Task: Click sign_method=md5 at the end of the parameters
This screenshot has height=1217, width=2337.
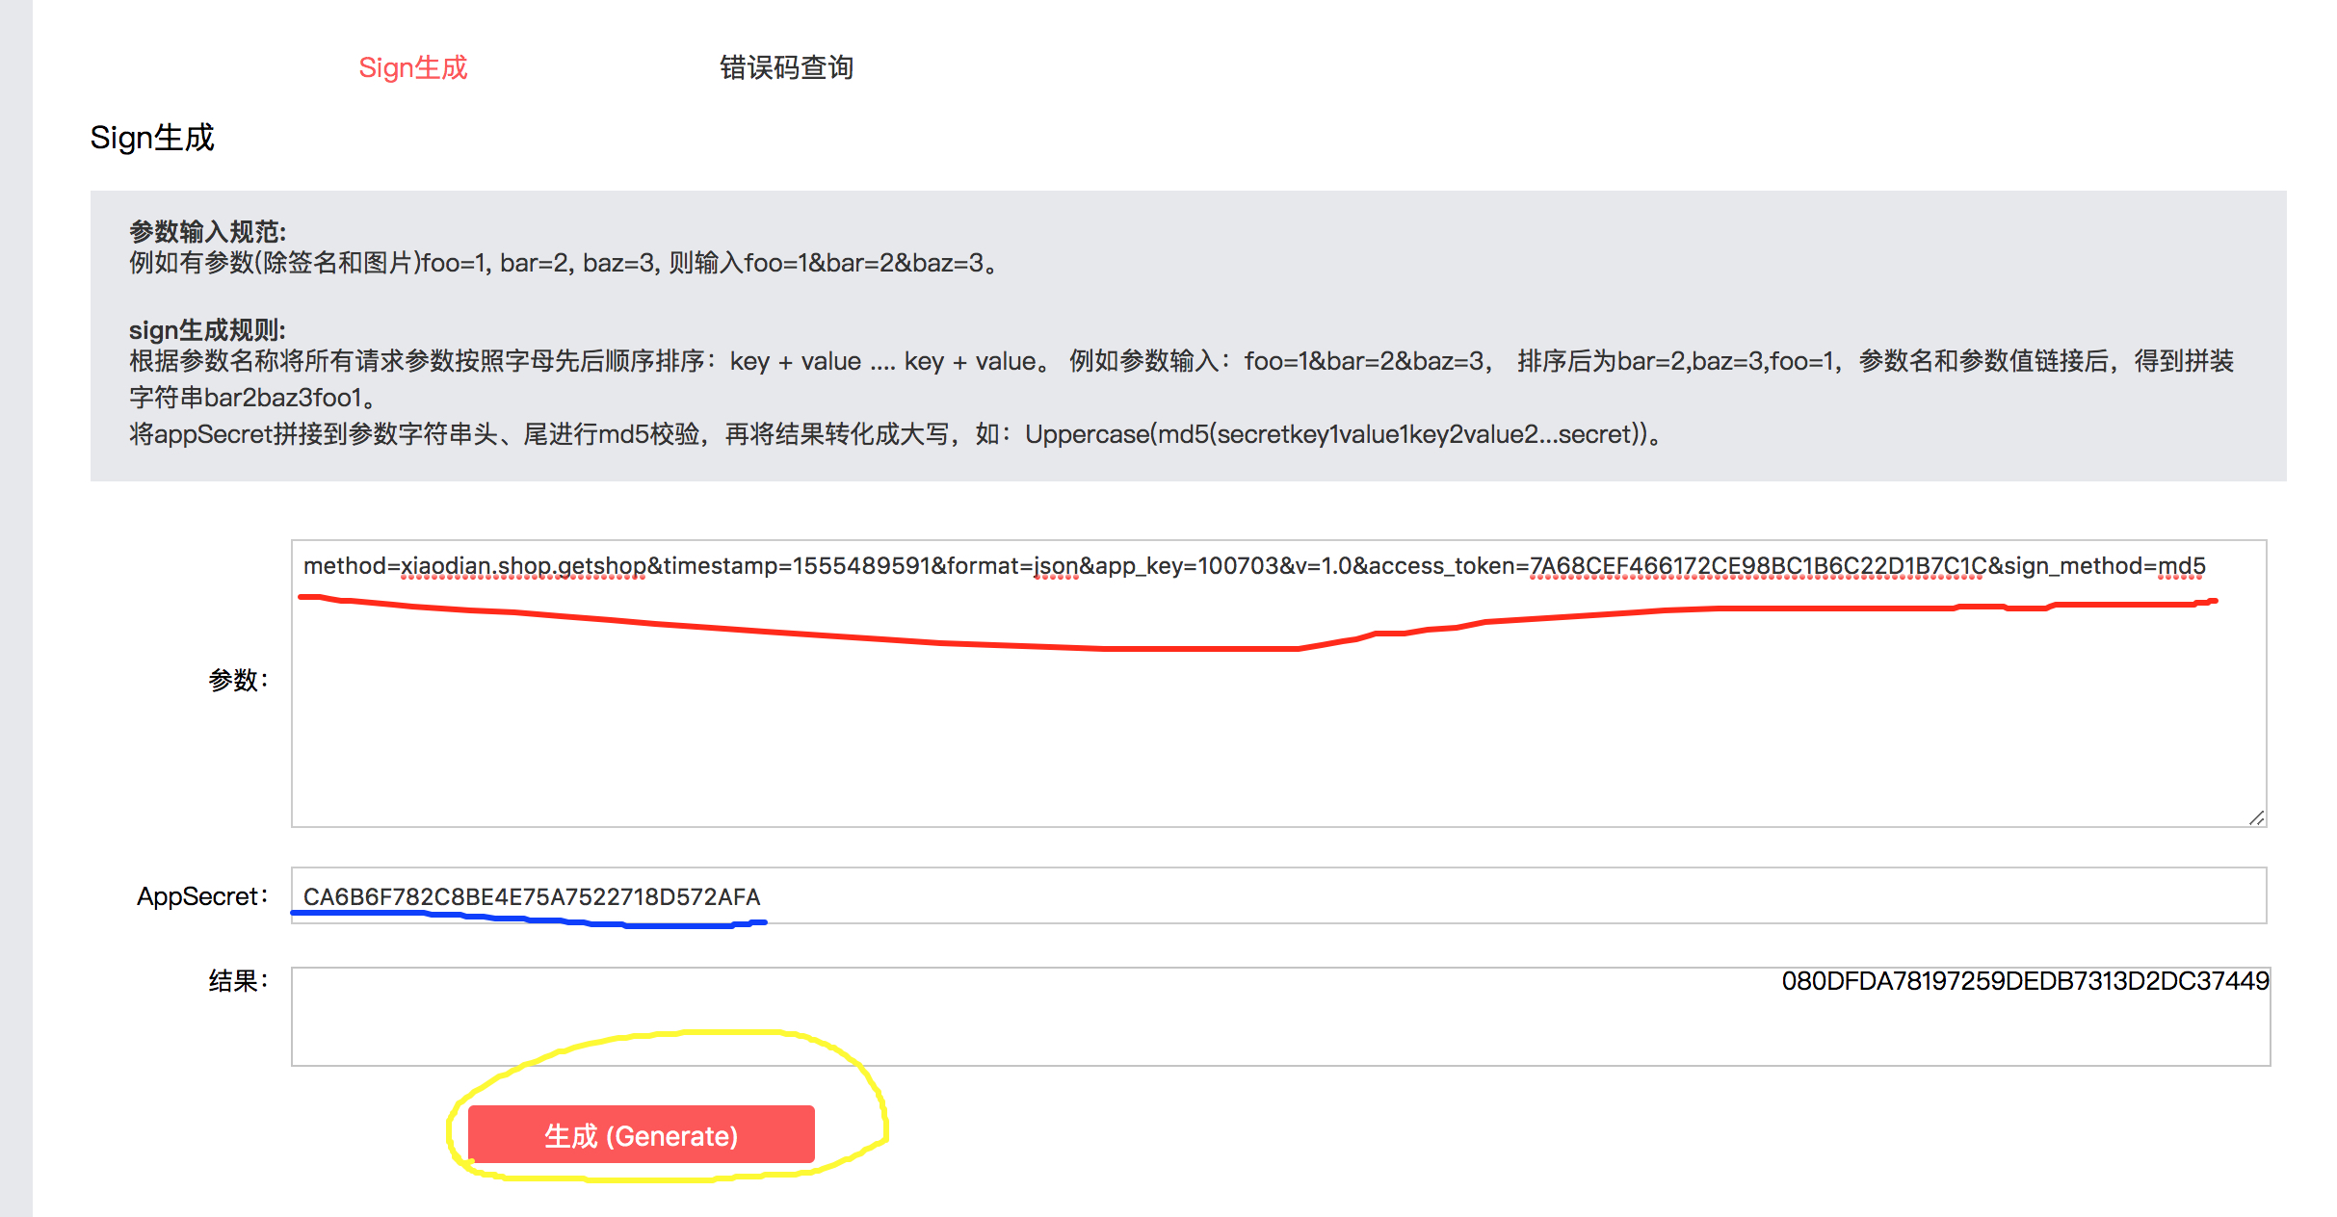Action: click(2104, 566)
